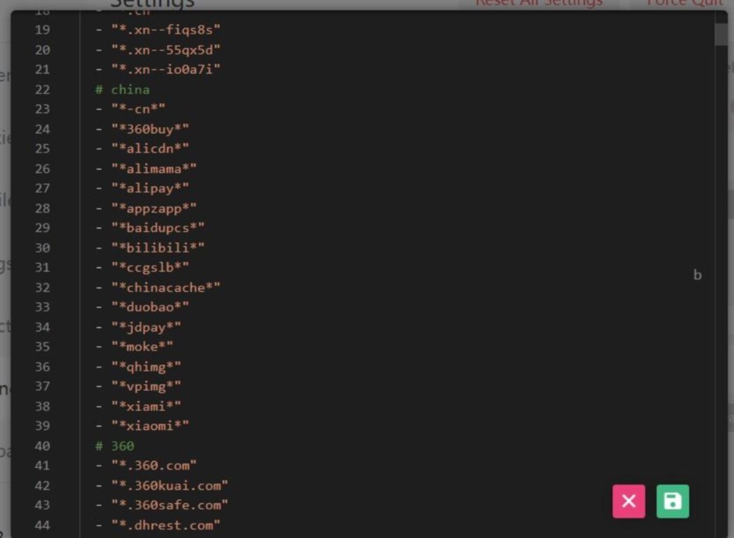Click the text "*duobao*"
Screen dimensions: 734x538
150,307
